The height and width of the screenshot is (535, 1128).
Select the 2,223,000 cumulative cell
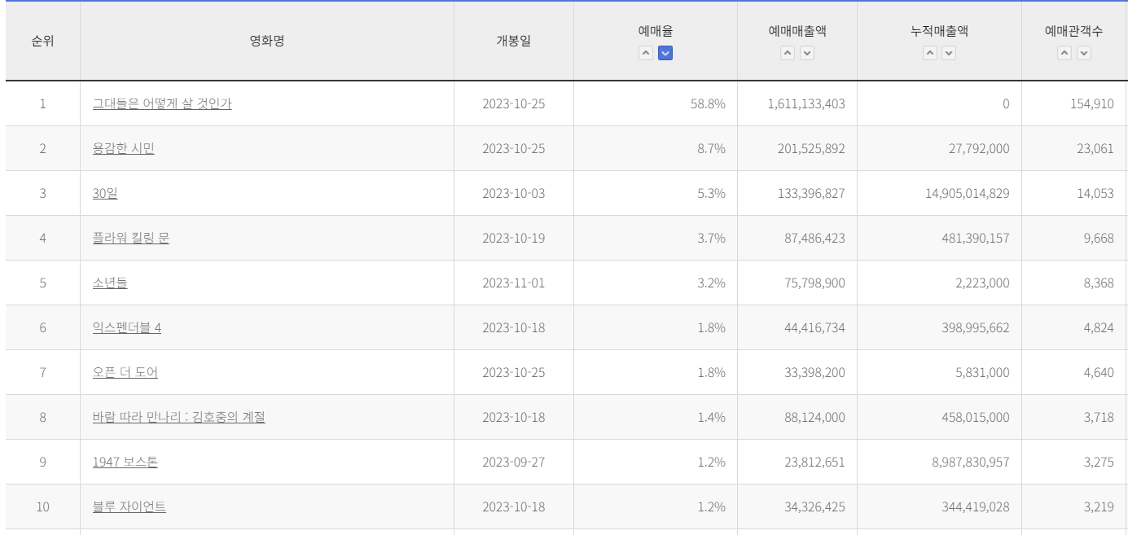tap(939, 283)
